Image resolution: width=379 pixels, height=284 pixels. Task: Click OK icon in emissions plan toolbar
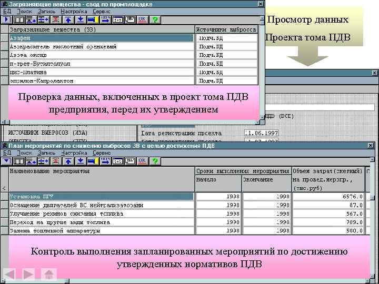click(x=142, y=161)
